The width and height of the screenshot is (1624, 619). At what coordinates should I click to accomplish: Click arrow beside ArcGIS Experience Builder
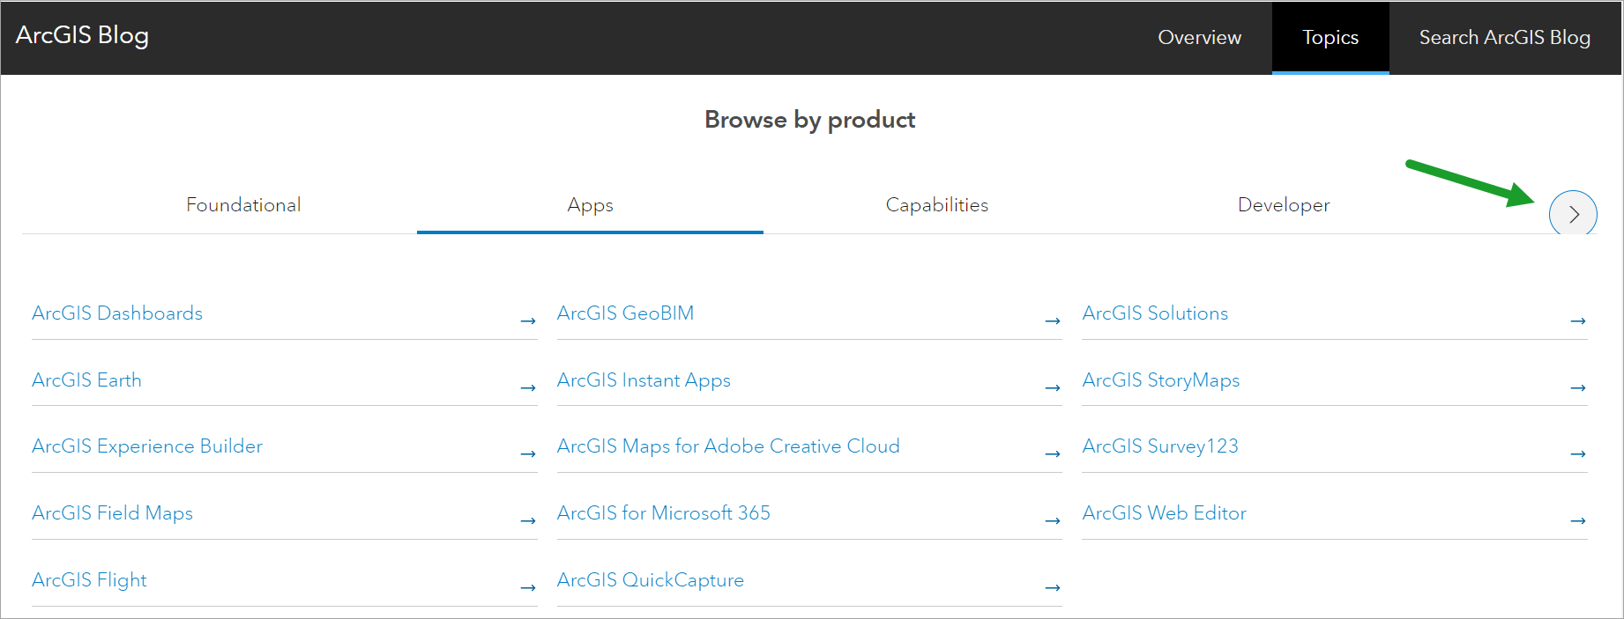click(528, 454)
